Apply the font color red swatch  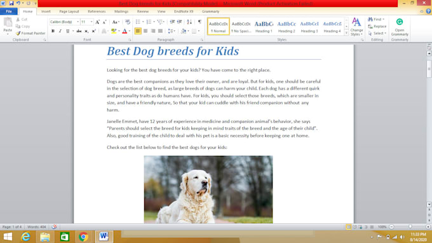point(125,31)
